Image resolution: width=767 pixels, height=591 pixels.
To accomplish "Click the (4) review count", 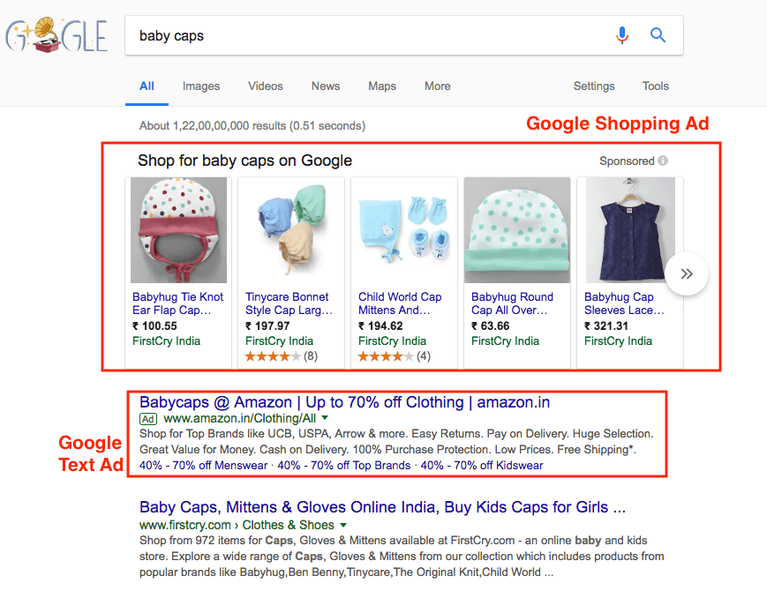I will click(424, 356).
